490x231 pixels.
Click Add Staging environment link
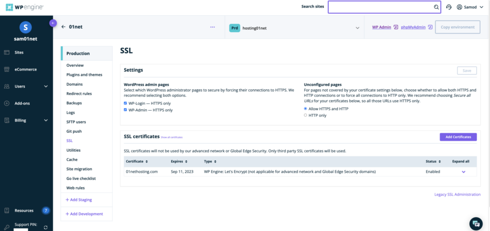pos(79,199)
